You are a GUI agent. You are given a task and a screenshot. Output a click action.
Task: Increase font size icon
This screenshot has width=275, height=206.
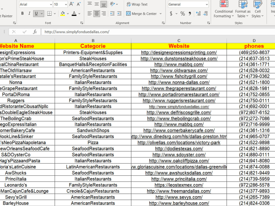coord(71,4)
